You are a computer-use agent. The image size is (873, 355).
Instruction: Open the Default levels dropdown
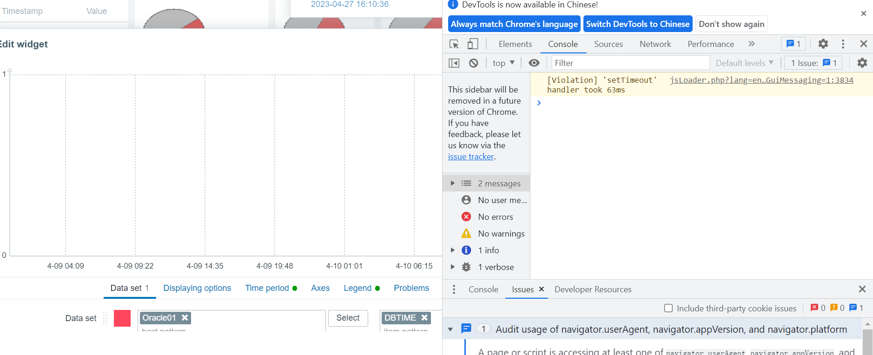tap(744, 63)
